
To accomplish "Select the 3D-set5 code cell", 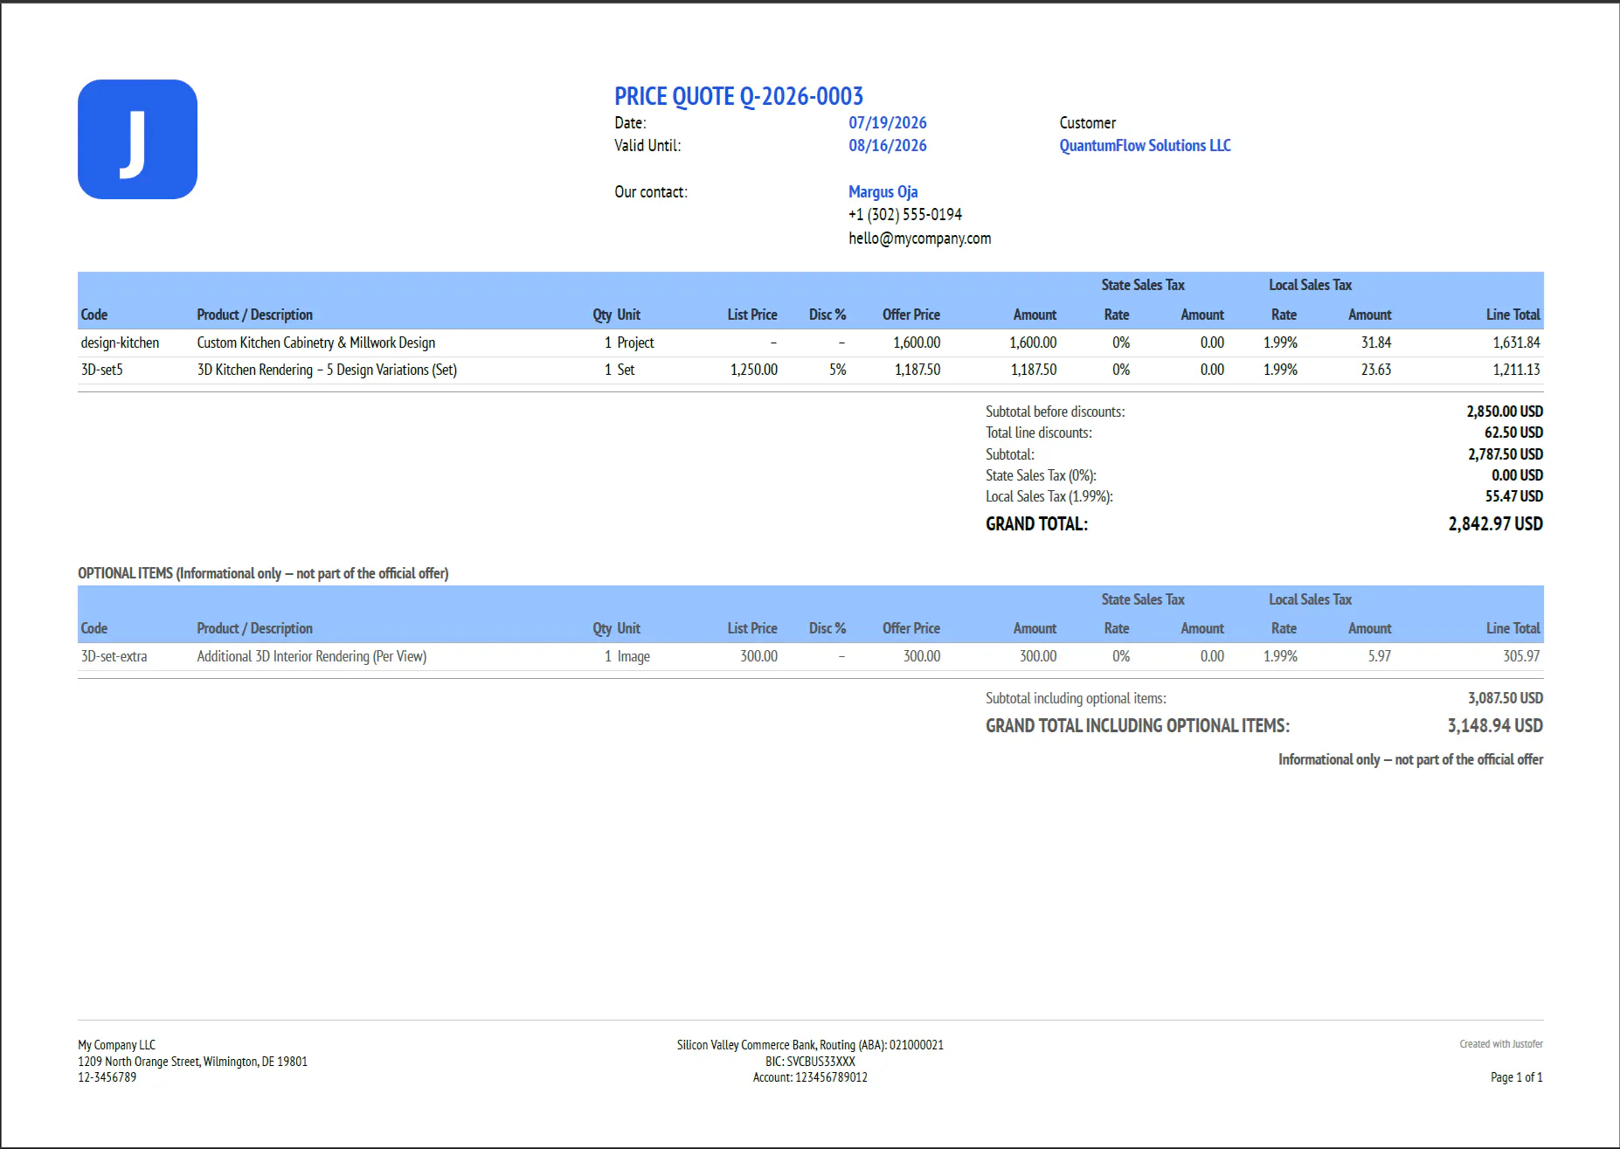I will click(101, 370).
